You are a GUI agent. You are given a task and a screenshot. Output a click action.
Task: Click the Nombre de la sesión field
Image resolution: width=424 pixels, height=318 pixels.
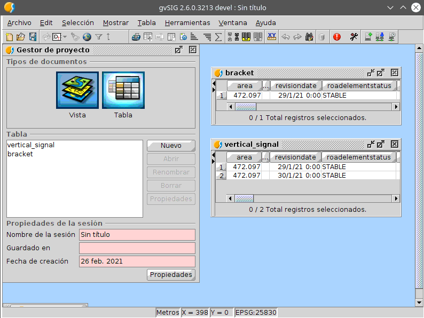click(x=137, y=235)
